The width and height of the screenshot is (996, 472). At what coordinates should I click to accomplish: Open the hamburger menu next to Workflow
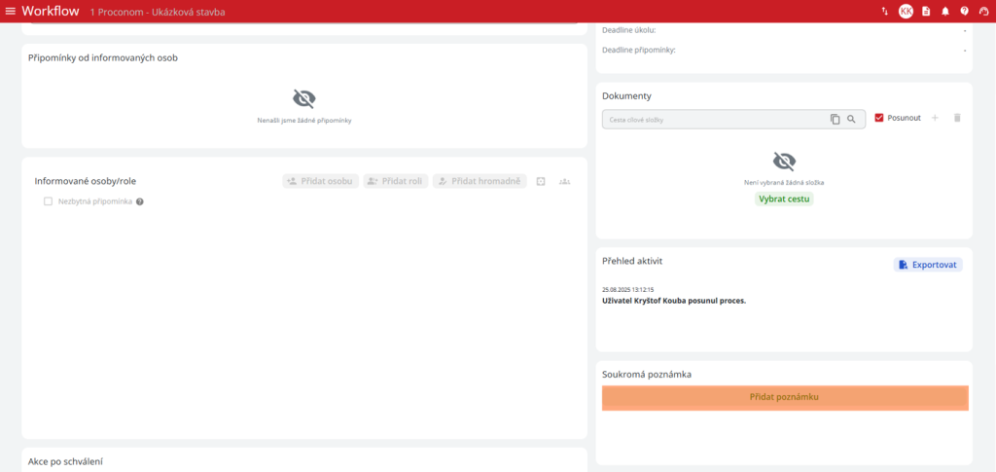11,12
